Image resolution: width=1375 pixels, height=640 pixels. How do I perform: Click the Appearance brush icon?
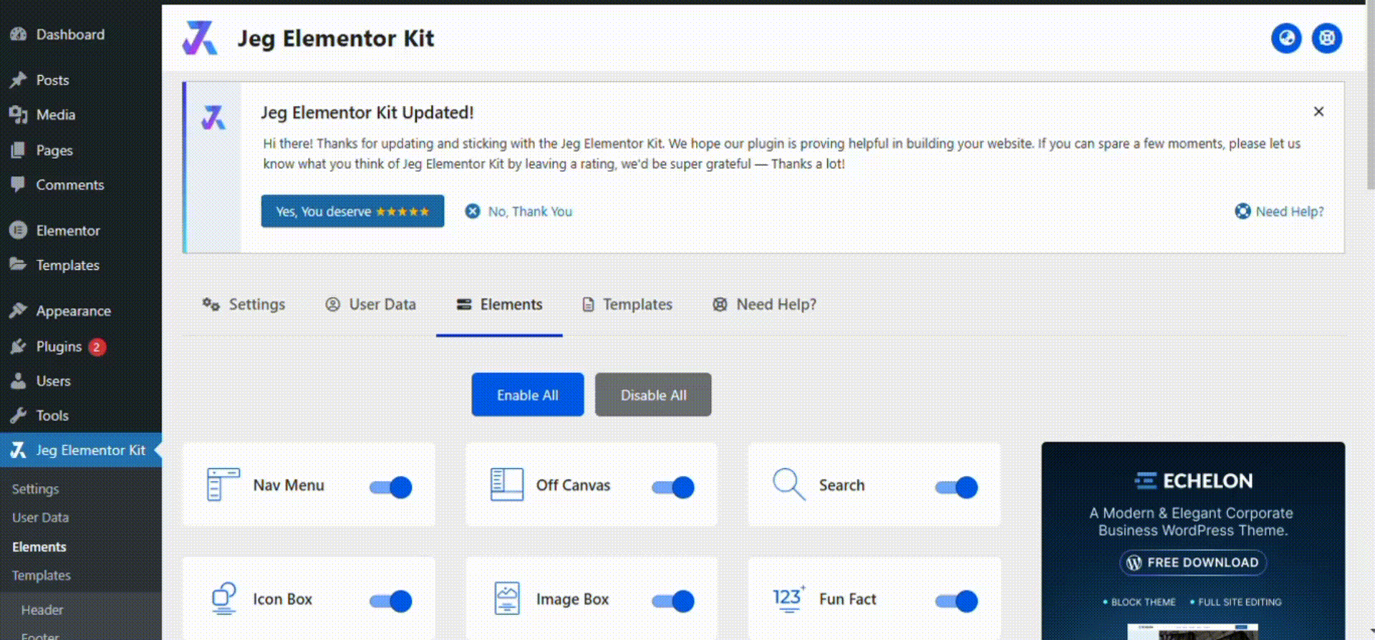pos(18,311)
